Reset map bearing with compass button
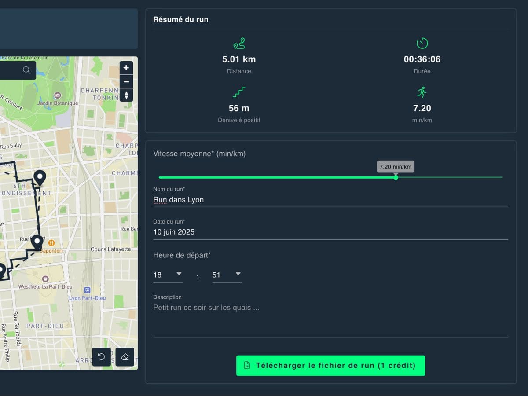Viewport: 528px width, 396px height. (x=126, y=95)
